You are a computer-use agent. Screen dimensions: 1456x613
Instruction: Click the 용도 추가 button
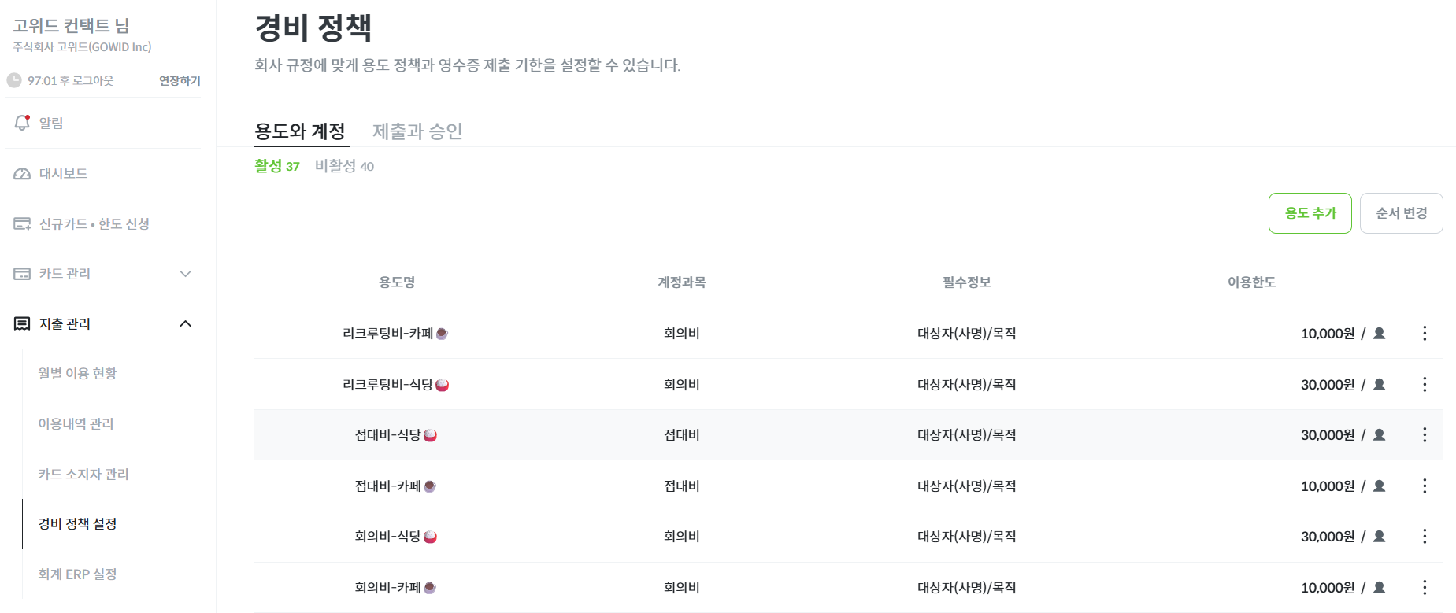(x=1310, y=213)
